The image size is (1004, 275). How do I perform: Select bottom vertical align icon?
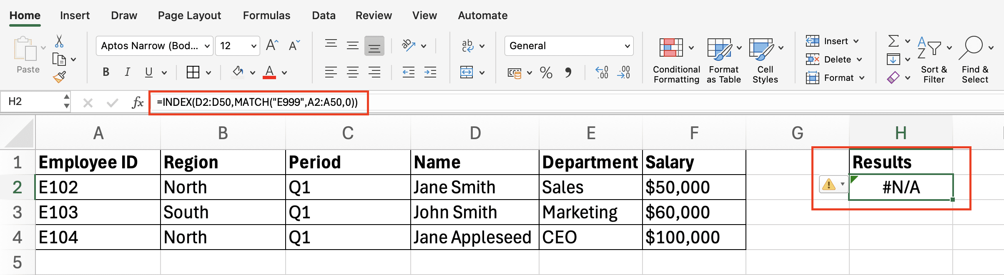[x=374, y=45]
